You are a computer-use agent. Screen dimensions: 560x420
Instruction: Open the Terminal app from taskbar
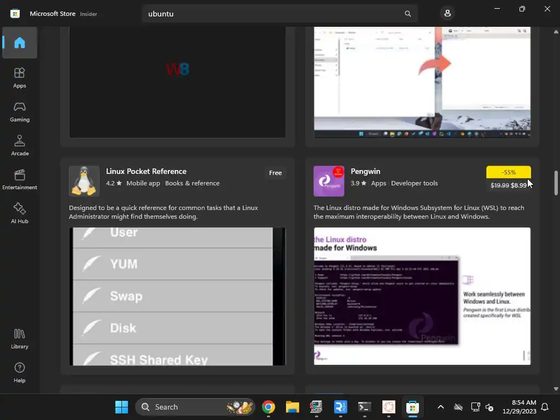coord(364,407)
